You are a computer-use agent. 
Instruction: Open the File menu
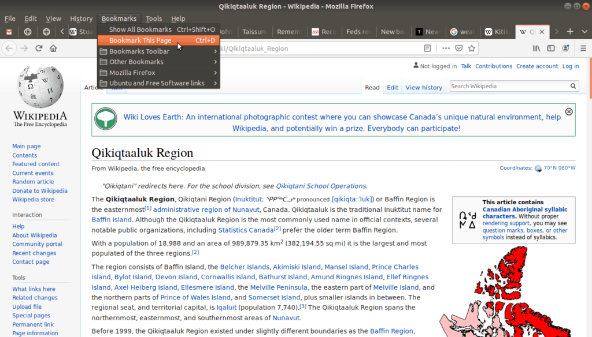tap(10, 18)
